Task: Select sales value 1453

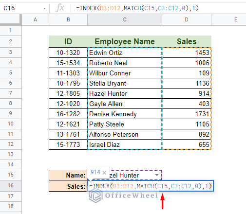Action: tap(187, 53)
